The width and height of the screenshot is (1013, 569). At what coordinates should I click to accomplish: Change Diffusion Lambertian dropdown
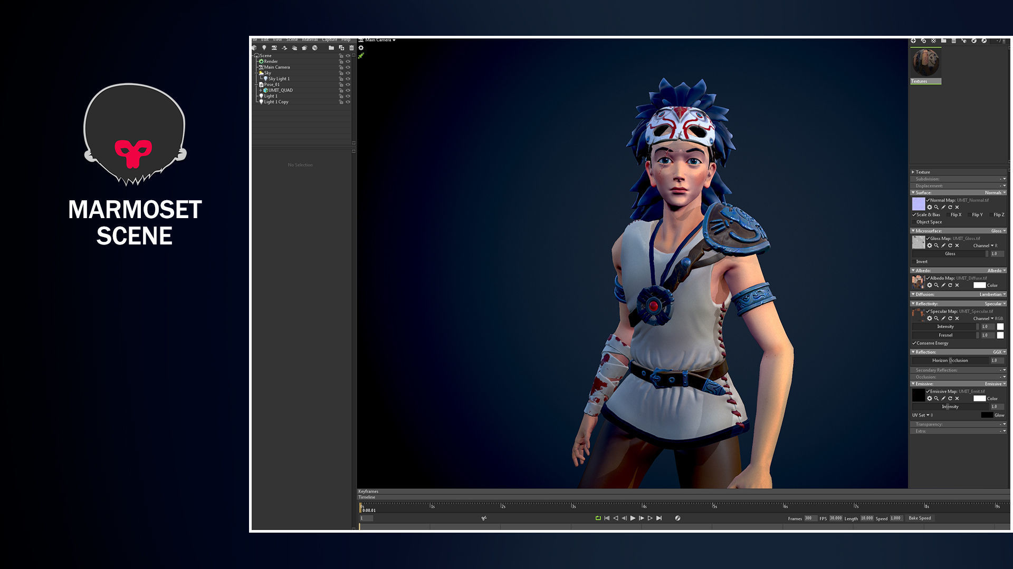click(x=992, y=295)
